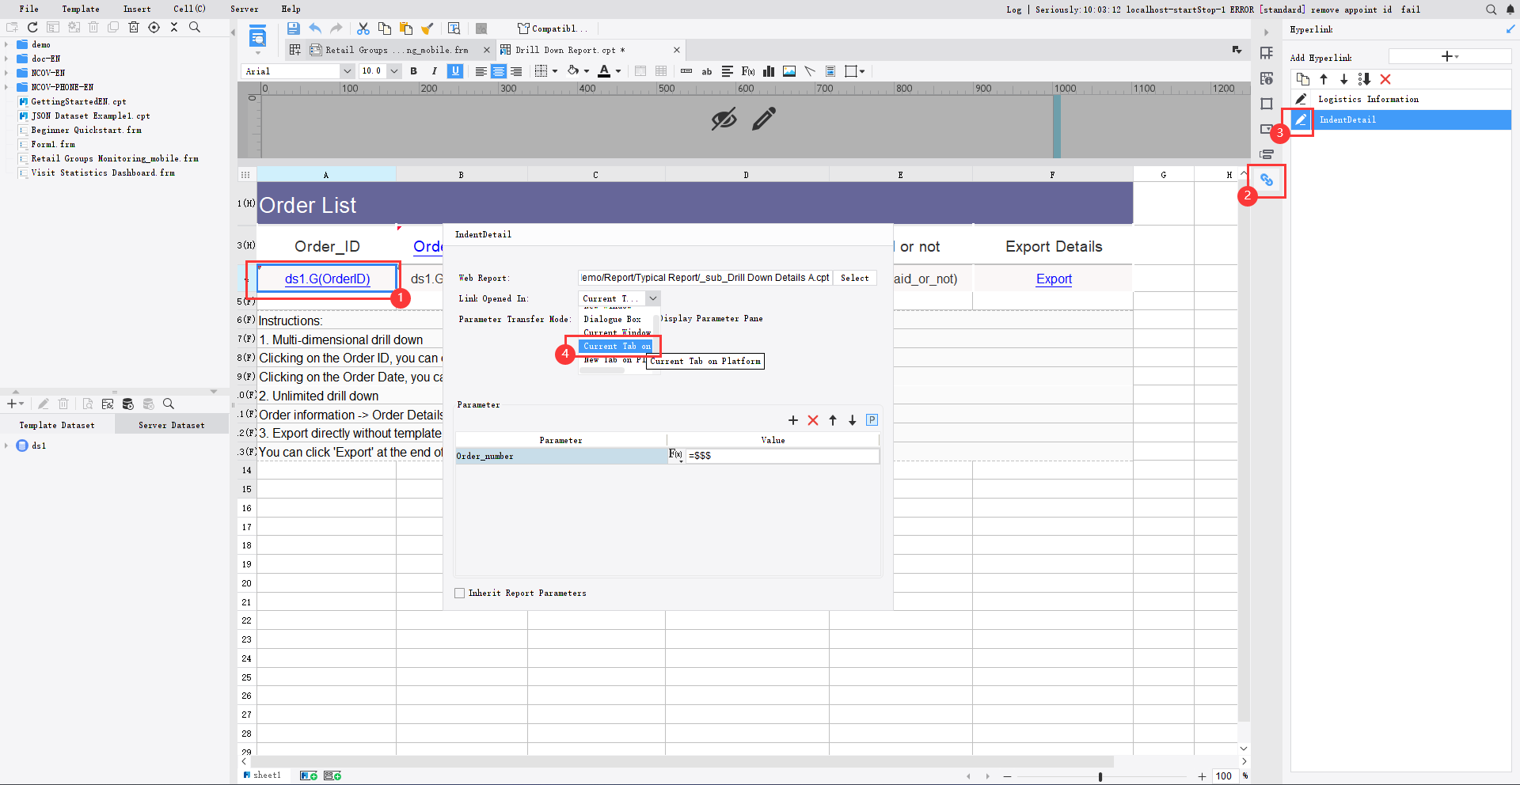Insert an image using the toolbar icon
Screen dimensions: 1520x785
[788, 71]
